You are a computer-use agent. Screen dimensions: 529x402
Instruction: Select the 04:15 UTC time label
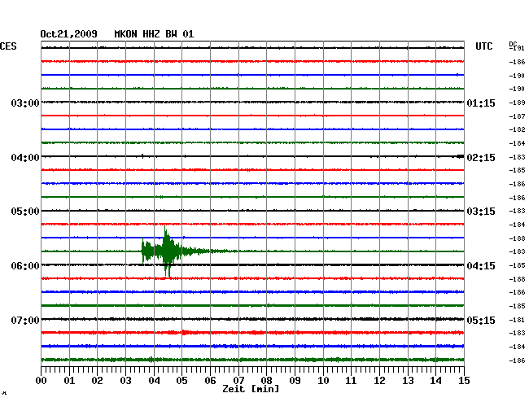click(x=481, y=266)
